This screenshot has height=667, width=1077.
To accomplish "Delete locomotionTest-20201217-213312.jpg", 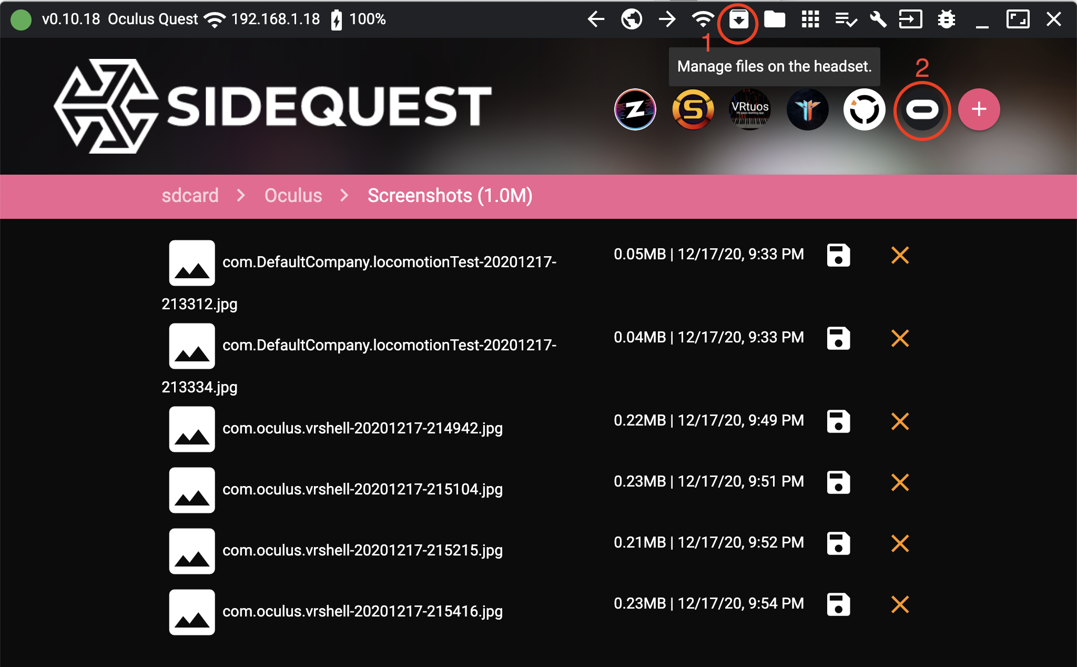I will [x=900, y=255].
